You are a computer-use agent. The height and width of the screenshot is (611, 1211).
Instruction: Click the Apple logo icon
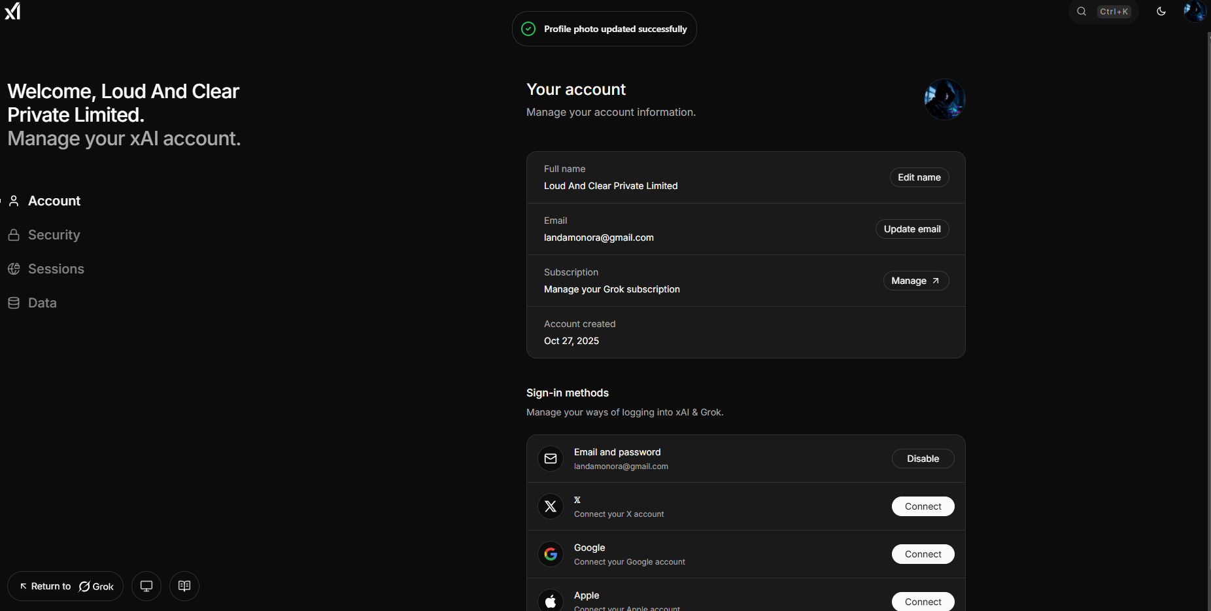click(x=551, y=601)
